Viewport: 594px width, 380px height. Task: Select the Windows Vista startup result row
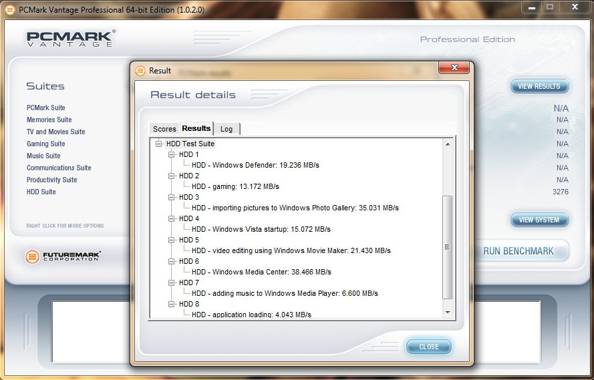pyautogui.click(x=261, y=229)
